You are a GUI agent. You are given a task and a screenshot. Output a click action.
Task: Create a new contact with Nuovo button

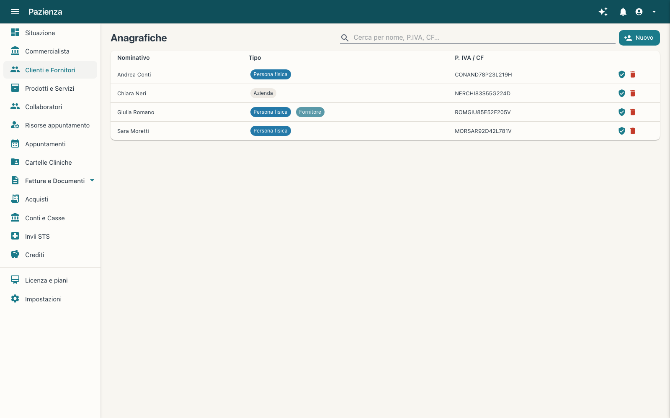tap(639, 38)
